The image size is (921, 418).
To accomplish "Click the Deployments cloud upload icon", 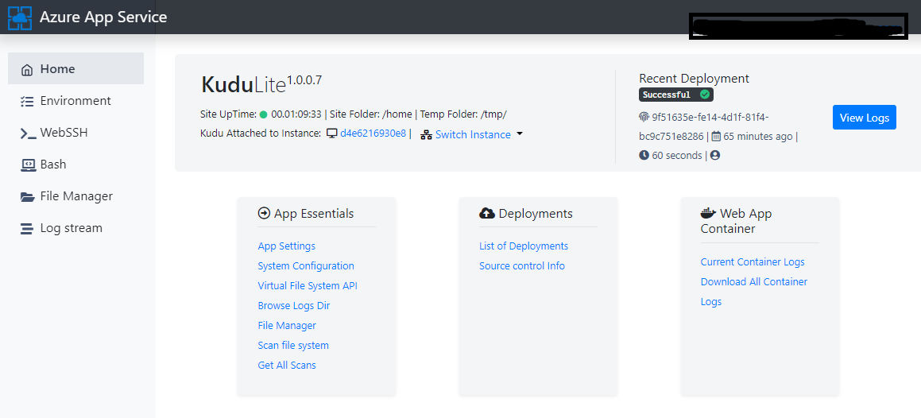I will pos(487,213).
